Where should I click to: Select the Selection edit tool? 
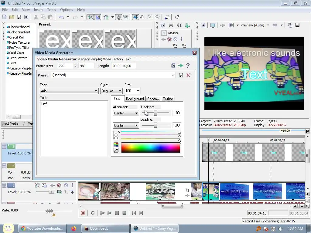(150, 17)
